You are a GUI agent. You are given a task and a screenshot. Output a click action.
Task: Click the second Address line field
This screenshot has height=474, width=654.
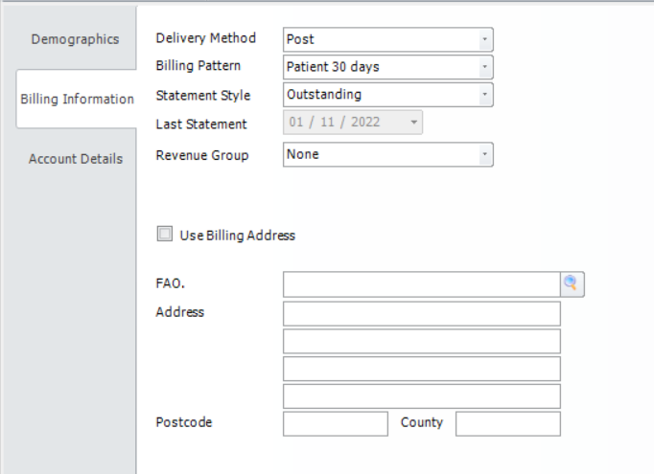point(421,341)
